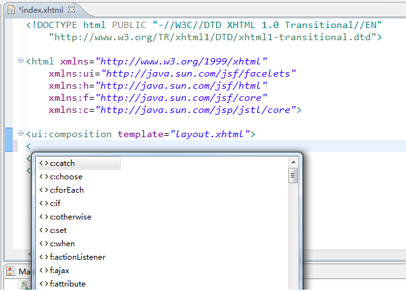The height and width of the screenshot is (291, 406).
Task: Click the tag icon beside c:if
Action: 43,204
